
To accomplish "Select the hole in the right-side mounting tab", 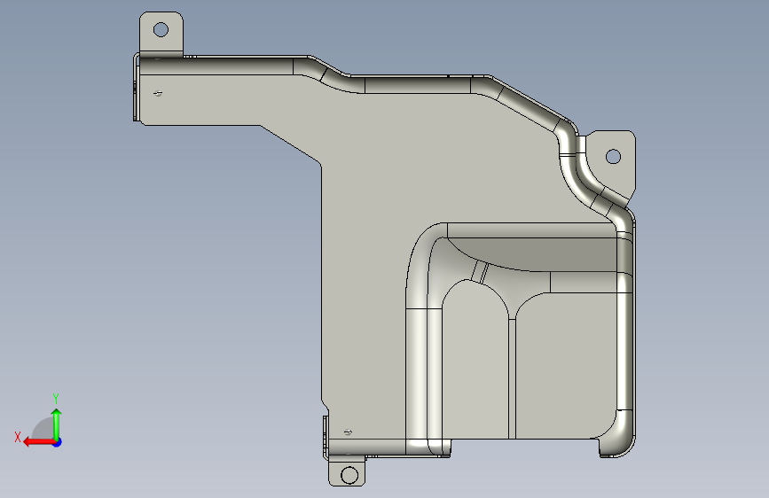I will click(x=613, y=156).
